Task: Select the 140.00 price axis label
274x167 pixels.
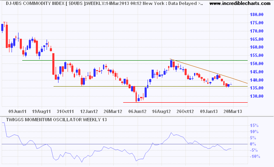Action: click(257, 80)
